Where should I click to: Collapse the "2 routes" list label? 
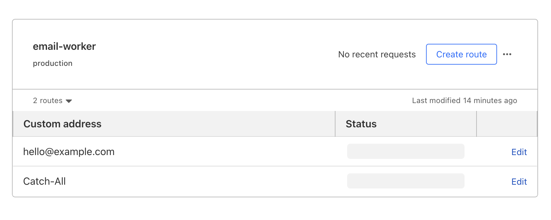[48, 101]
